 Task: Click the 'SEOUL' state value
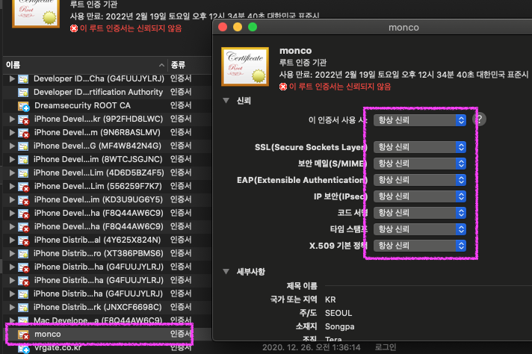click(338, 313)
